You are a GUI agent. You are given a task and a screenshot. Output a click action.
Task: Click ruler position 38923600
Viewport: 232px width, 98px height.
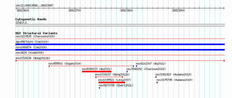point(23,10)
